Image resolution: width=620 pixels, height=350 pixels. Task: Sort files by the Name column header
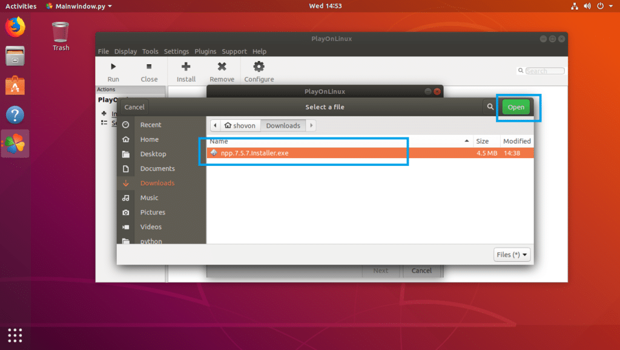(219, 141)
